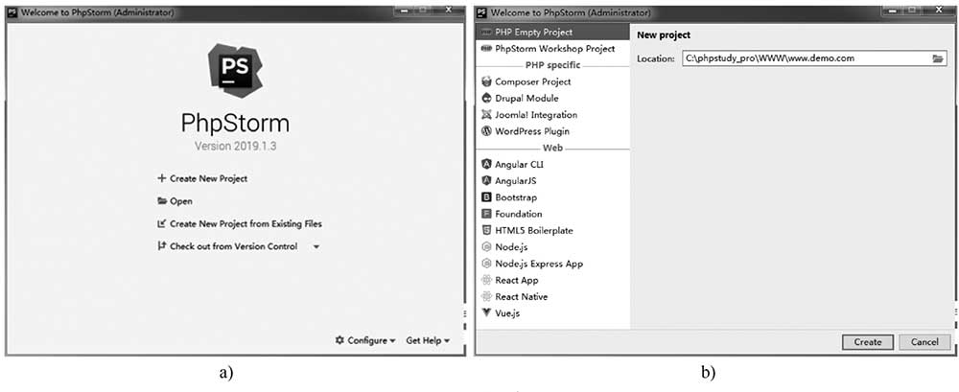Click the Vue.js V icon
Image resolution: width=959 pixels, height=392 pixels.
click(x=487, y=313)
